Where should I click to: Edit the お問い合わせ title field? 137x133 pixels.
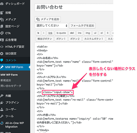click(74, 7)
